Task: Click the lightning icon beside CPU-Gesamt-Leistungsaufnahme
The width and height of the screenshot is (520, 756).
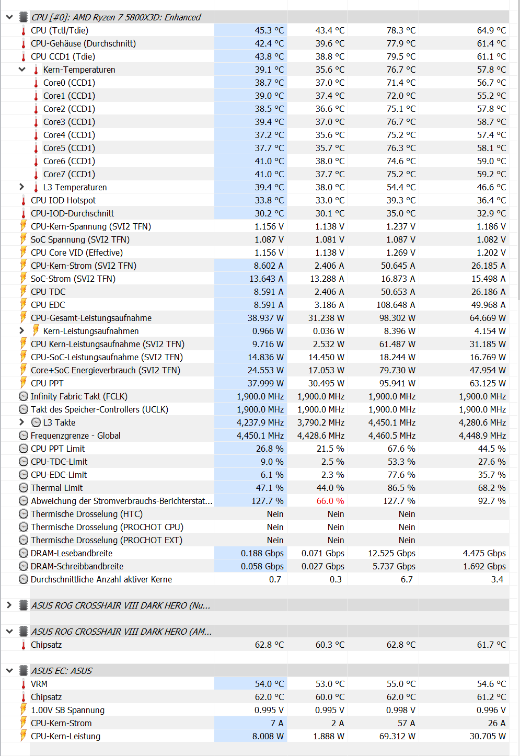Action: tap(24, 317)
